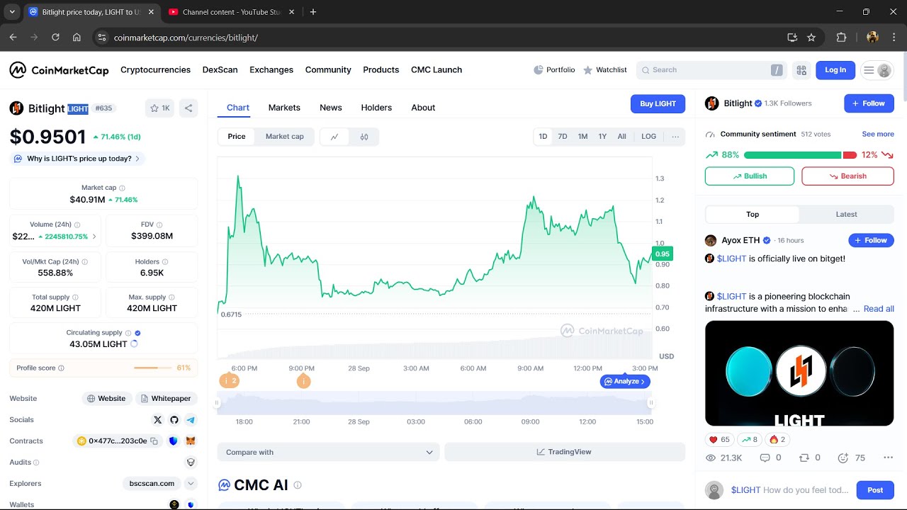
Task: Select the 7D time range
Action: pyautogui.click(x=563, y=137)
